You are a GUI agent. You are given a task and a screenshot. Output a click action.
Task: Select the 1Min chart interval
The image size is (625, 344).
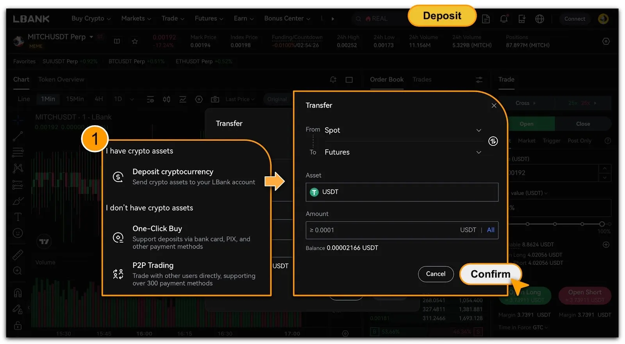click(x=48, y=99)
